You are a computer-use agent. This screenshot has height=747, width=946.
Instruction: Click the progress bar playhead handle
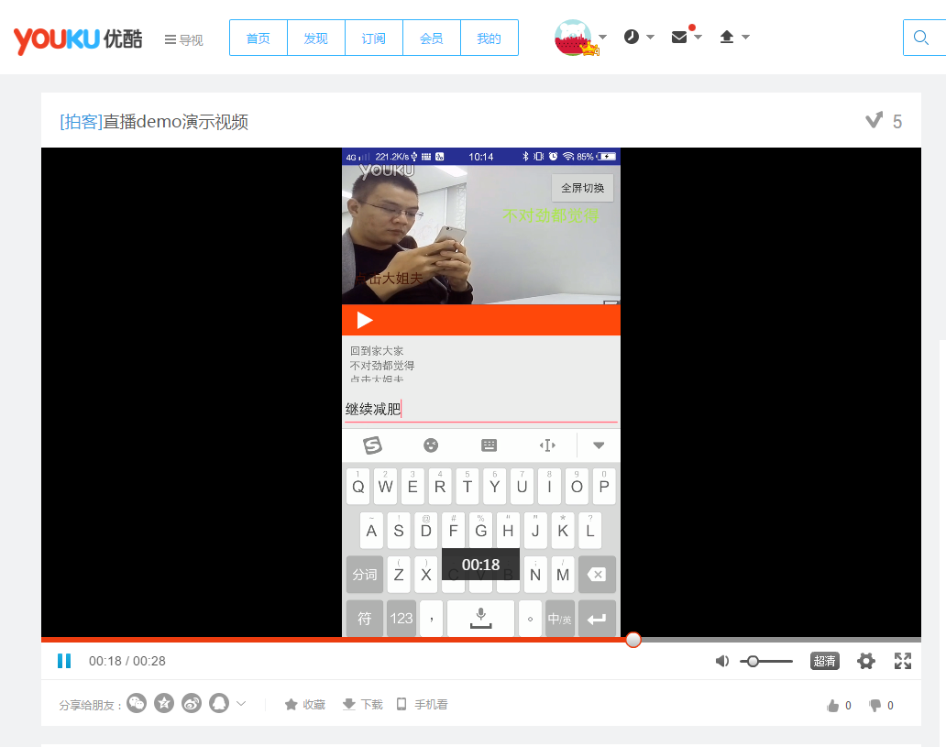tap(632, 640)
